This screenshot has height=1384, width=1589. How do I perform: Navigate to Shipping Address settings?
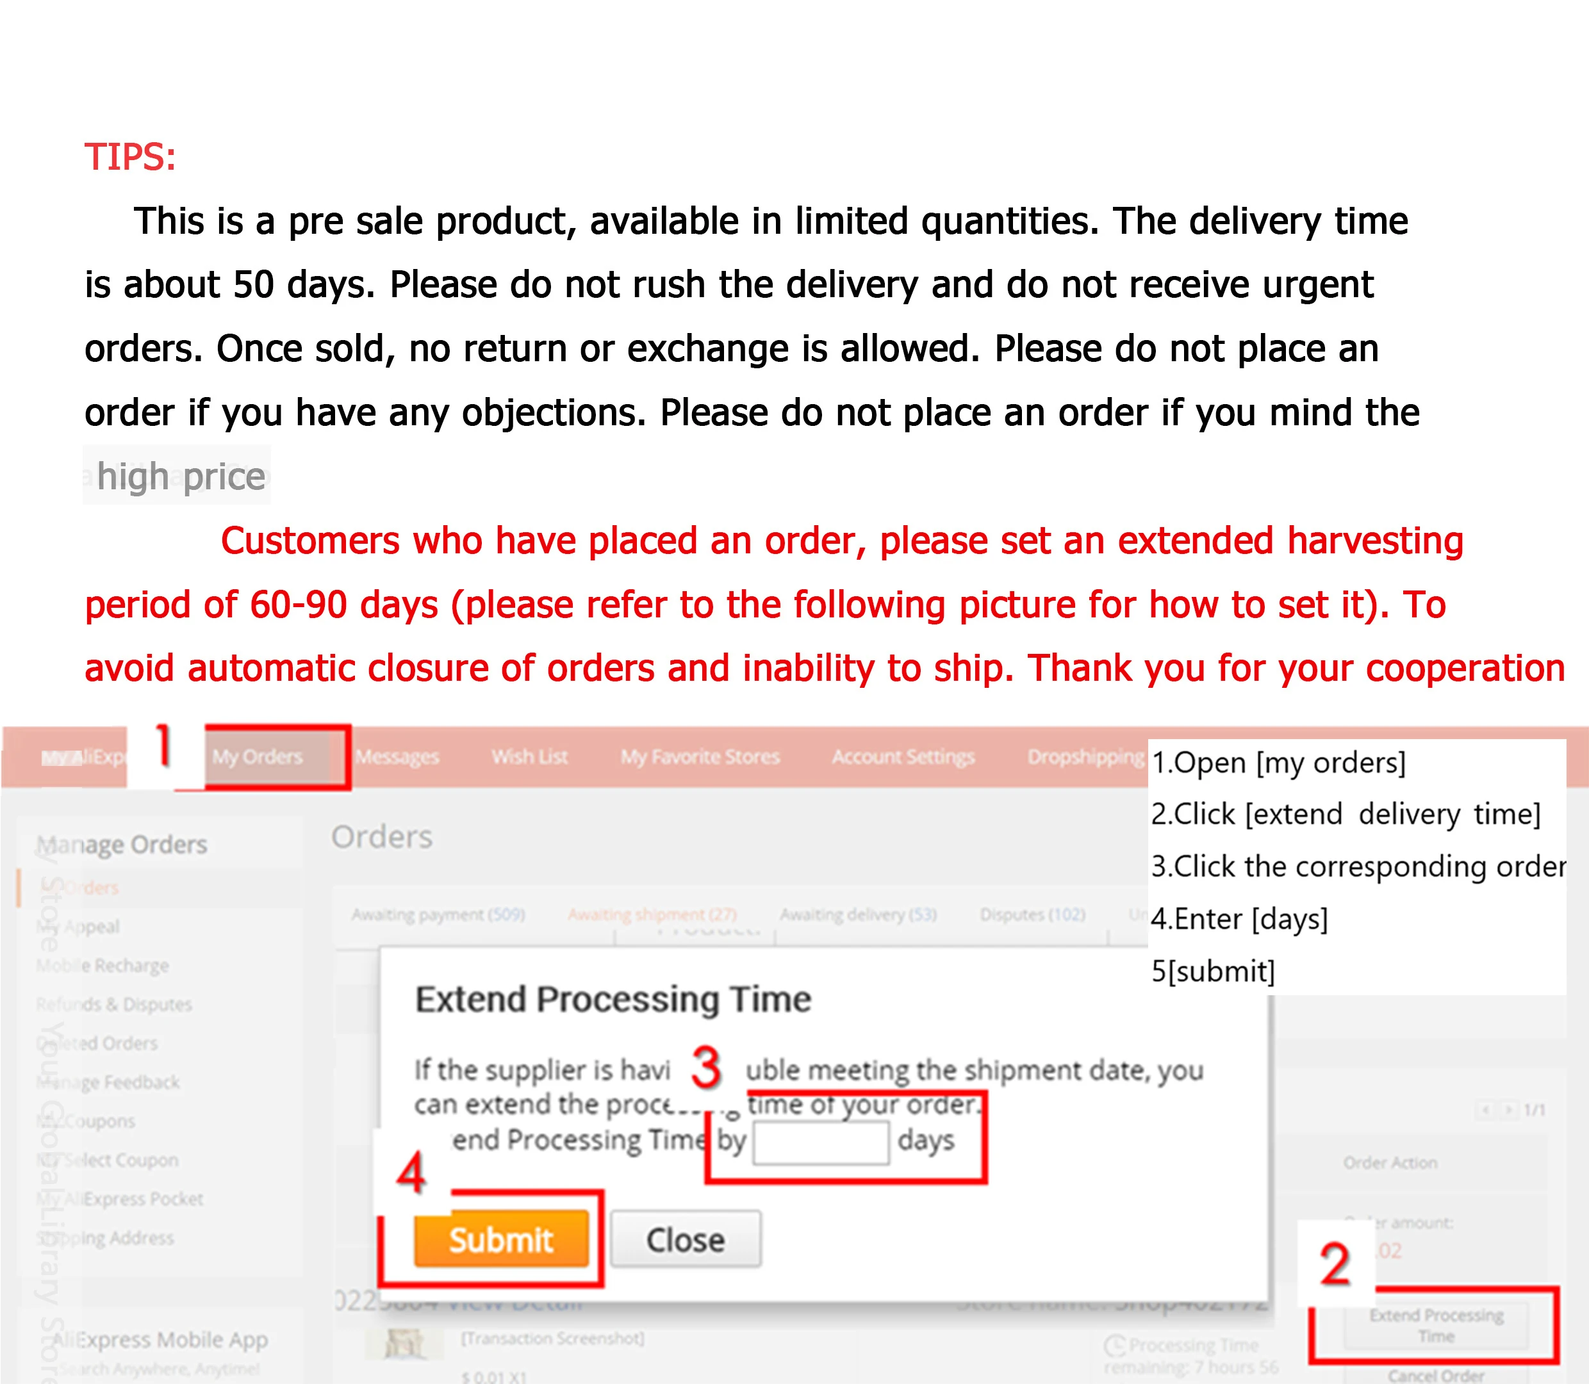(x=104, y=1238)
